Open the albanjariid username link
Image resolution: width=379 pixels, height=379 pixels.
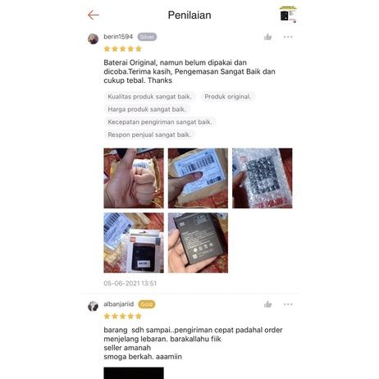click(x=119, y=304)
